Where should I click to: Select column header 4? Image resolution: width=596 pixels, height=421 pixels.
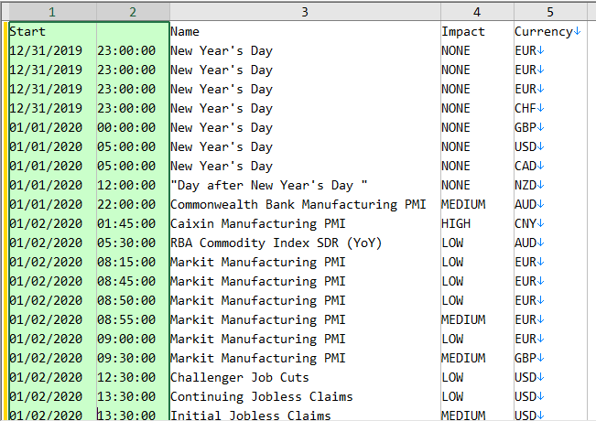(x=477, y=12)
